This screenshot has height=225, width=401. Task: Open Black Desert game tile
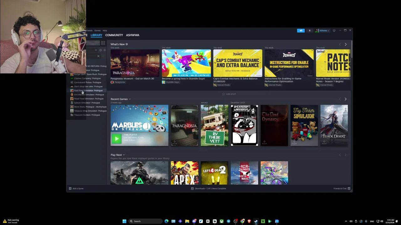[x=334, y=126]
